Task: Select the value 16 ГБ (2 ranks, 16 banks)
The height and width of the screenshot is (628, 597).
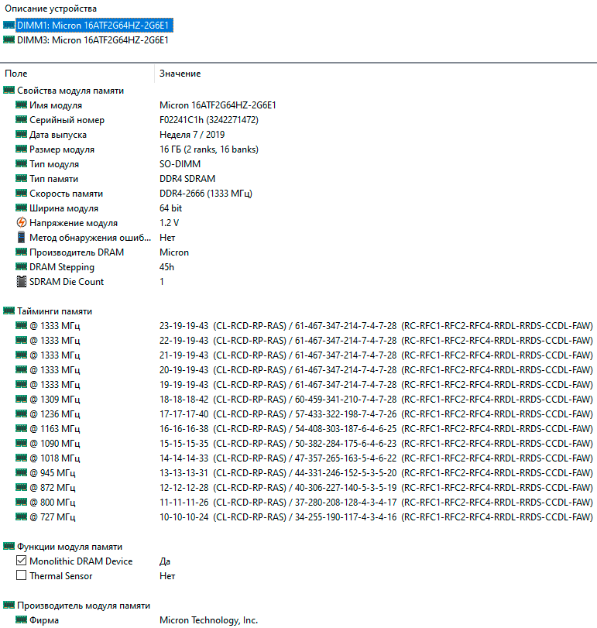Action: 209,149
